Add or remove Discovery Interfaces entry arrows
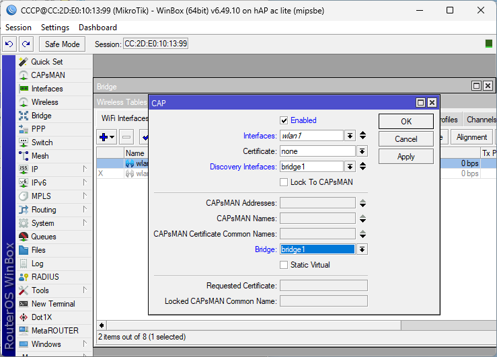The width and height of the screenshot is (497, 357). pos(363,167)
